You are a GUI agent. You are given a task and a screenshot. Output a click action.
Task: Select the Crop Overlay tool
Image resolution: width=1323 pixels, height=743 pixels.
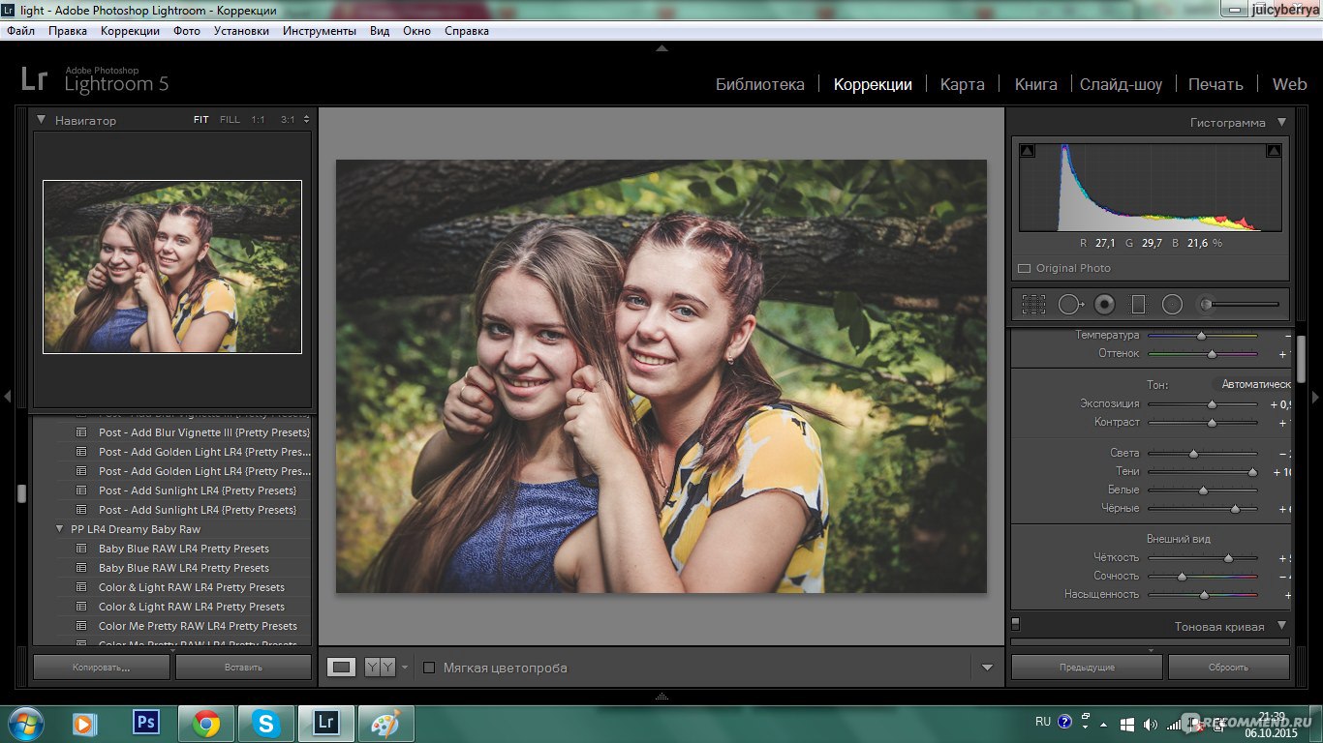click(1033, 305)
